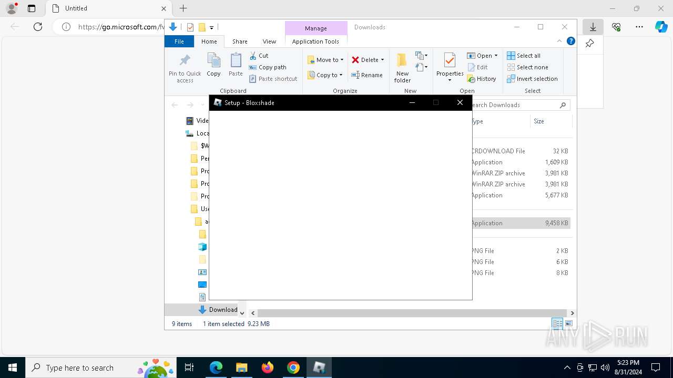Click History in the Open group
Image resolution: width=673 pixels, height=378 pixels.
click(482, 79)
